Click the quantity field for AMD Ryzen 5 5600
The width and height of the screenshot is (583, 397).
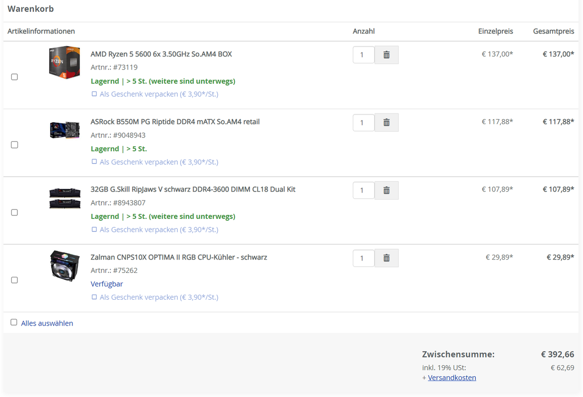pyautogui.click(x=364, y=55)
